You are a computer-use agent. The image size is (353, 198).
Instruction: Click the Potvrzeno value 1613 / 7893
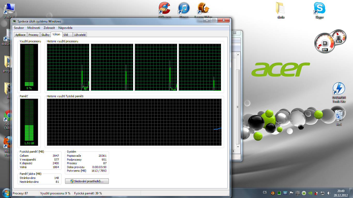pyautogui.click(x=99, y=171)
